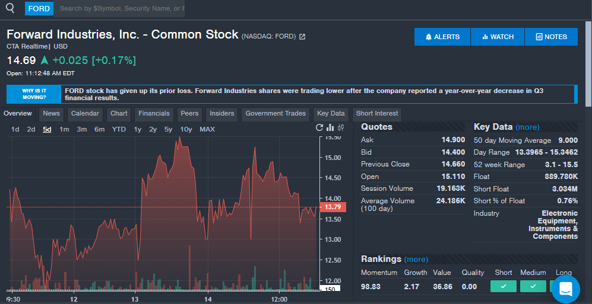The height and width of the screenshot is (304, 592).
Task: Click the search magnifier icon
Action: (11, 8)
